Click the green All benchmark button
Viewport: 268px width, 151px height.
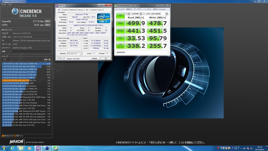[120, 15]
